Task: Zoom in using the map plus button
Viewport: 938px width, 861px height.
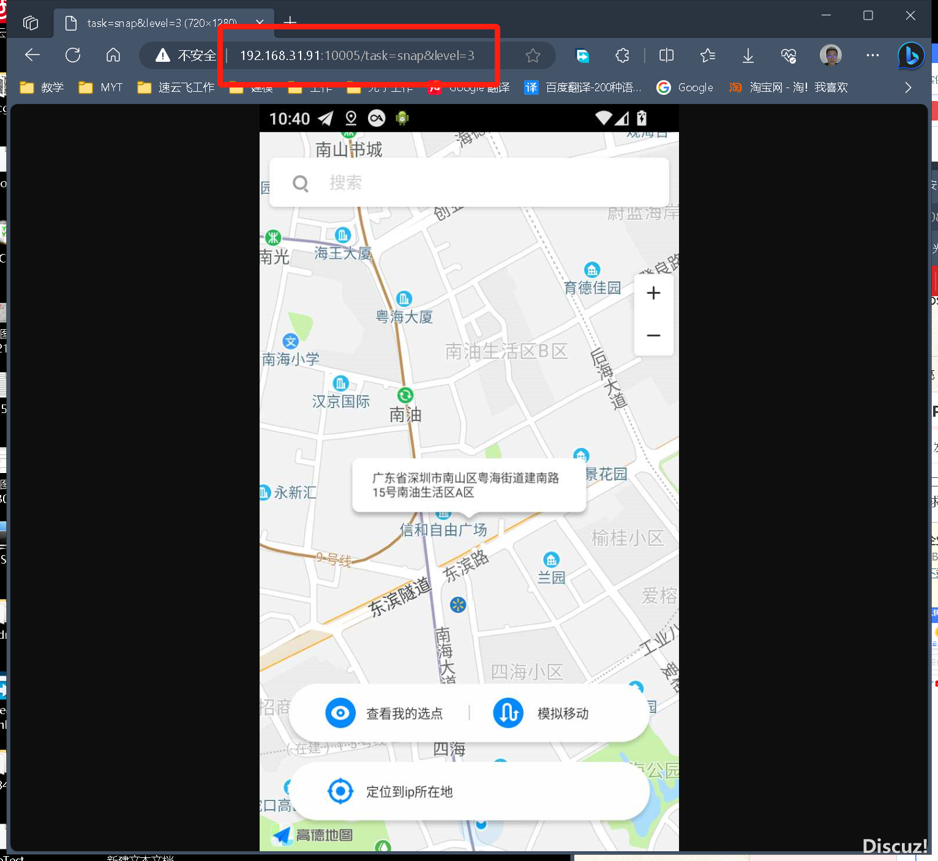Action: (653, 293)
